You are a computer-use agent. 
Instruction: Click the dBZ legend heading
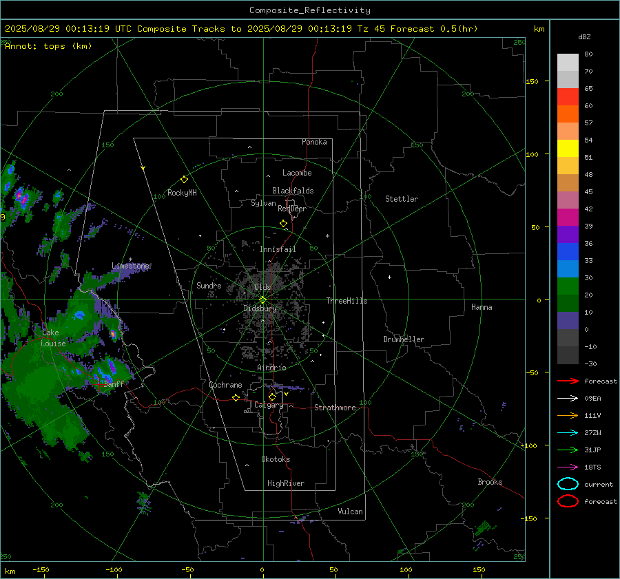click(x=584, y=36)
